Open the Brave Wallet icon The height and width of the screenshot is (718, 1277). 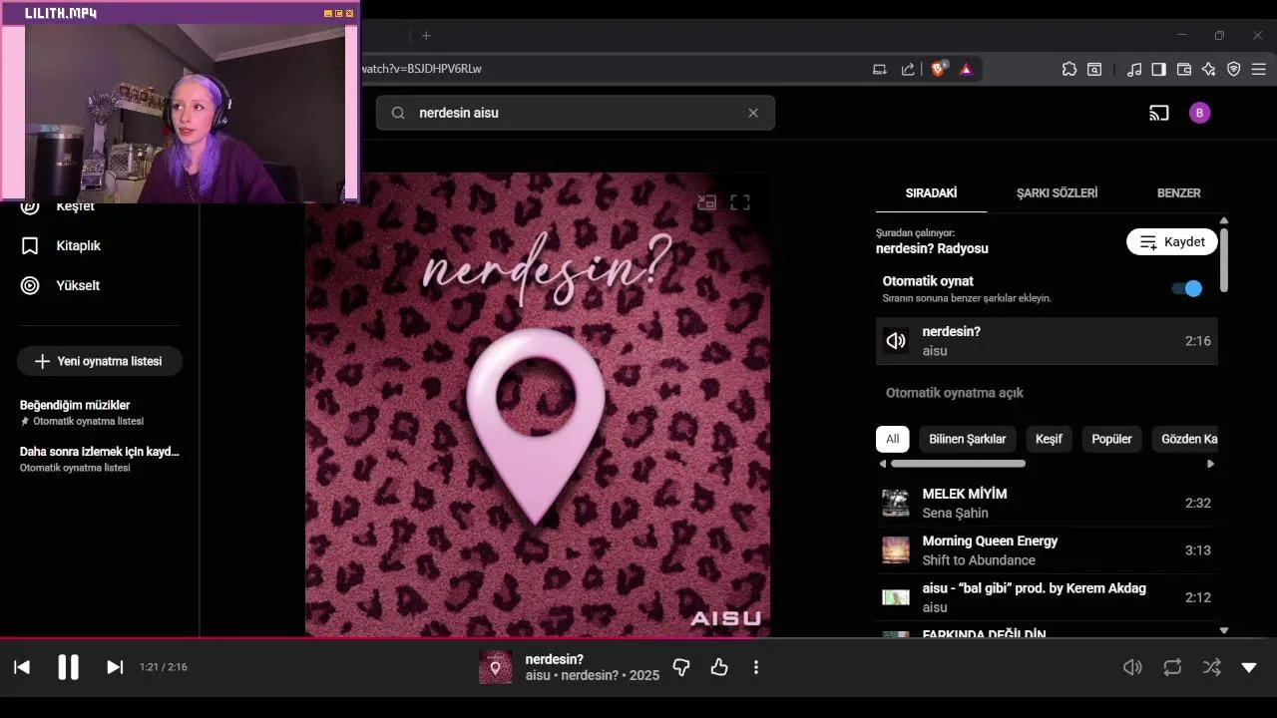[1184, 69]
